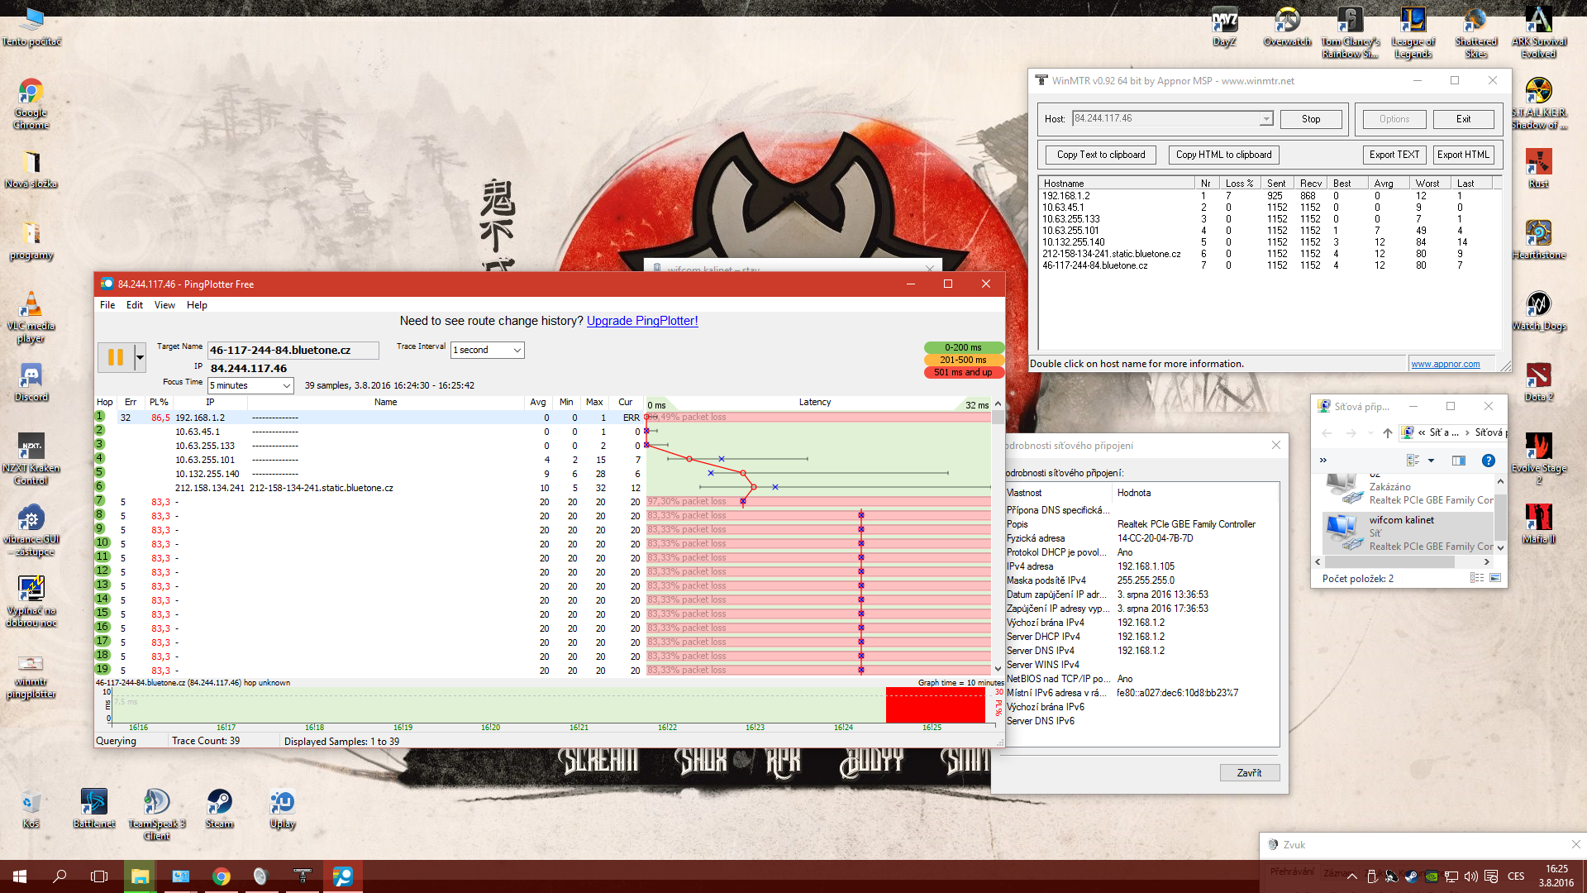The width and height of the screenshot is (1587, 893).
Task: Click the Upgrade PingPlotter link
Action: [641, 321]
